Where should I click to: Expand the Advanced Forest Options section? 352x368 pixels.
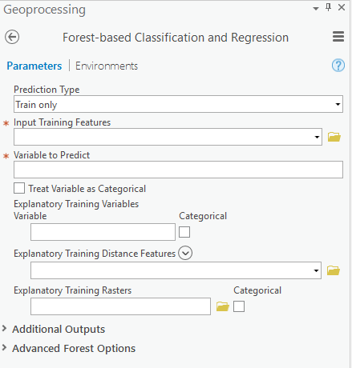4,348
